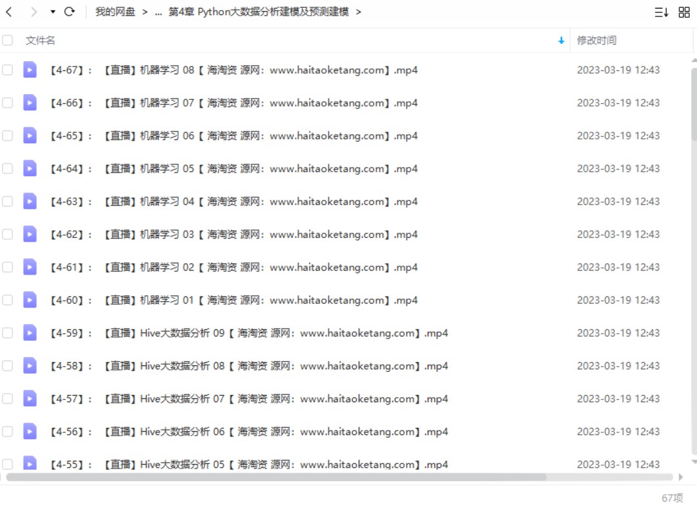The height and width of the screenshot is (508, 697).
Task: Click video icon of Hive大数据分析 07 file
Action: click(x=30, y=399)
